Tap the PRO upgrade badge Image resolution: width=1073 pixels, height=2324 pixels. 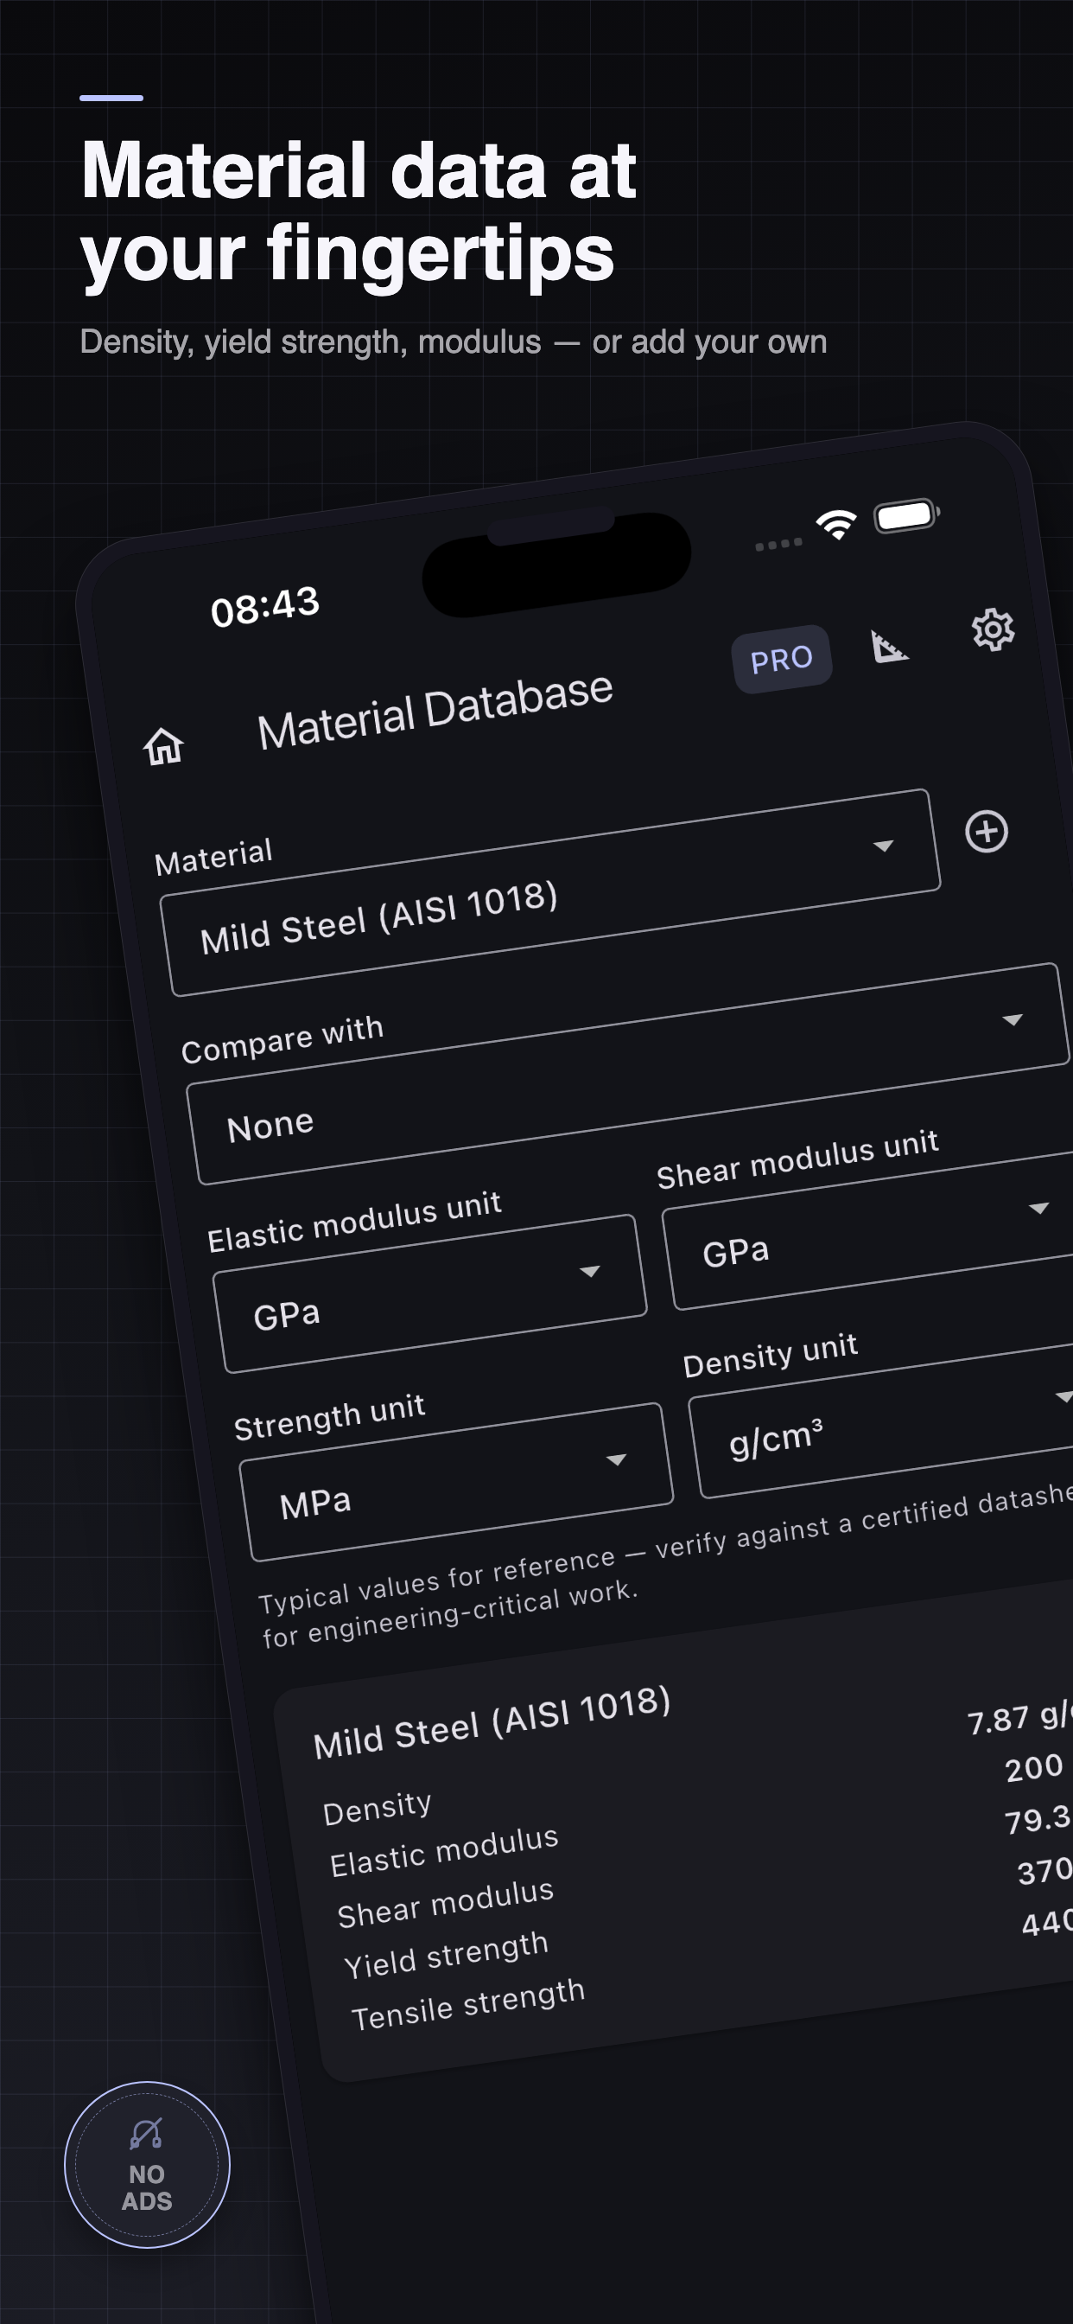click(782, 660)
